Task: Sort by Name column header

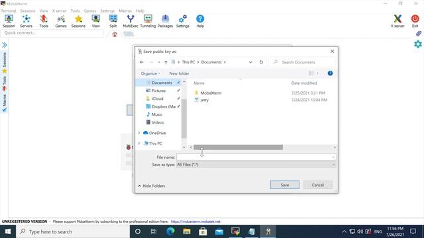Action: [x=199, y=83]
